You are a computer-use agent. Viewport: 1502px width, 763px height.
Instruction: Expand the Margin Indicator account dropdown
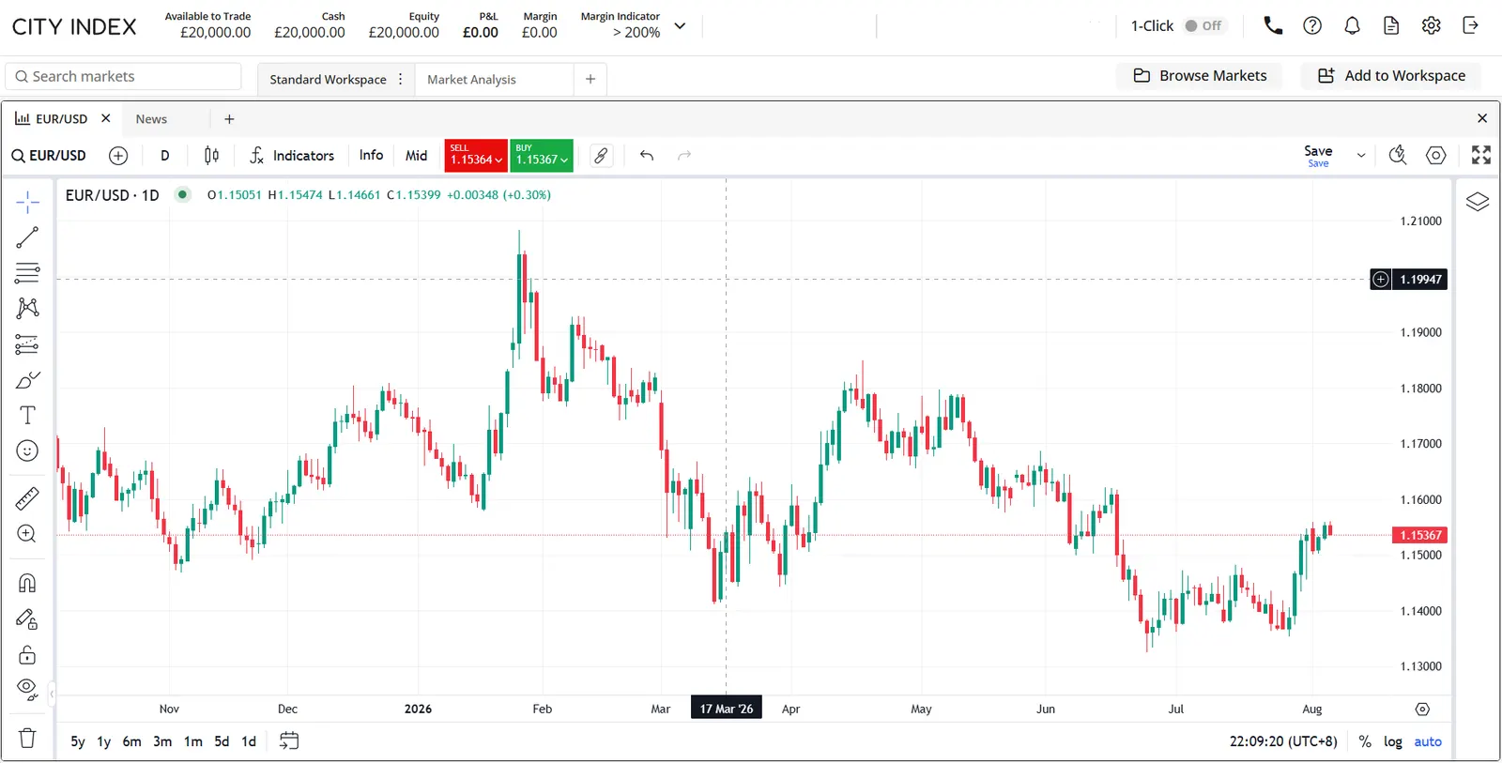coord(681,26)
